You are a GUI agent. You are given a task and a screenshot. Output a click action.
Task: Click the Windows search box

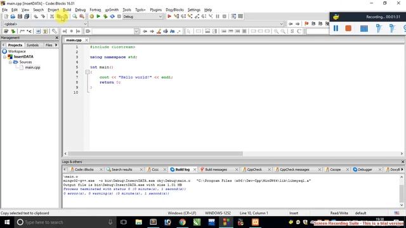tap(65, 222)
